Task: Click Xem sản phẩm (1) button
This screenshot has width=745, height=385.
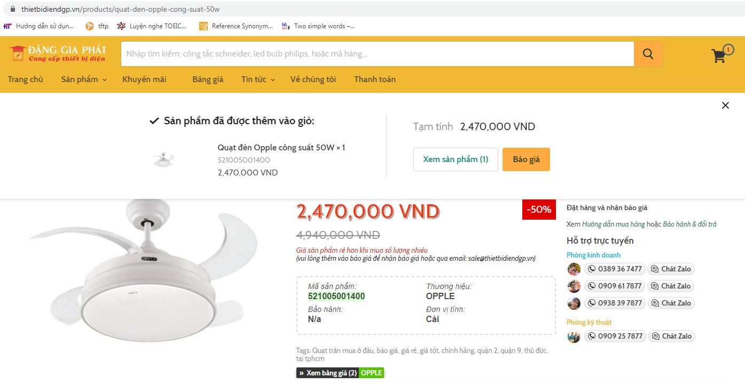Action: pos(456,159)
